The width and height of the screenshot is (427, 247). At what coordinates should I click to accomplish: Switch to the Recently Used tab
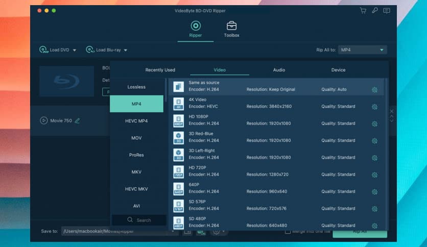click(160, 70)
